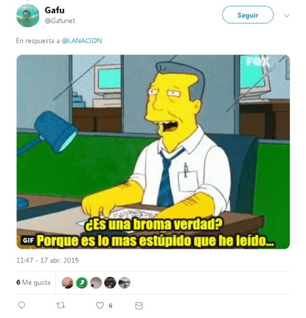Play the Simpsons GIF image
This screenshot has width=306, height=318.
153,152
